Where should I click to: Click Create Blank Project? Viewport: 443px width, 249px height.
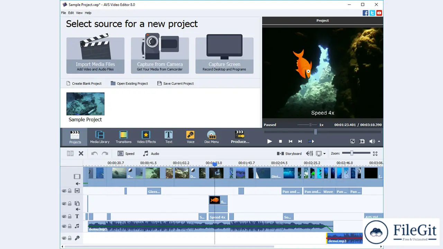point(84,83)
